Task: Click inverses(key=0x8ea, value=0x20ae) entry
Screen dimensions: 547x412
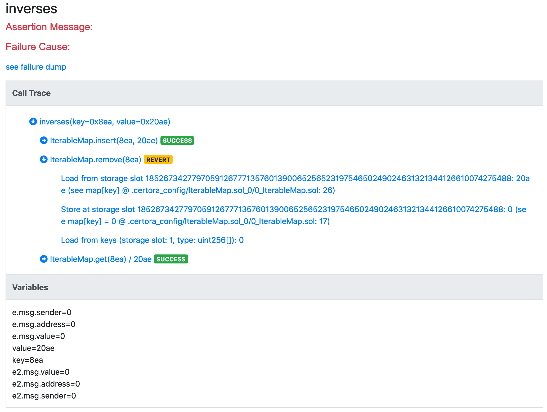Action: pyautogui.click(x=105, y=122)
